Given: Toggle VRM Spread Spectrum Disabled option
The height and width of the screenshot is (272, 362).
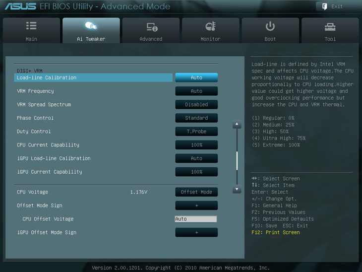Looking at the screenshot, I should pyautogui.click(x=196, y=105).
